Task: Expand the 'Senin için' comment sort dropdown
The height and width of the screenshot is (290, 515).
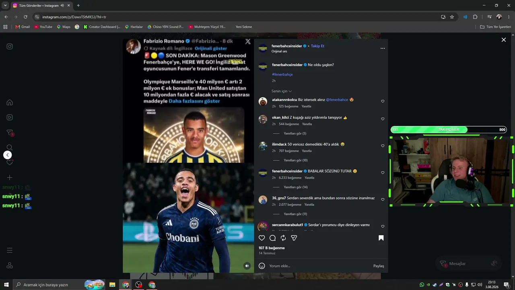Action: [282, 91]
